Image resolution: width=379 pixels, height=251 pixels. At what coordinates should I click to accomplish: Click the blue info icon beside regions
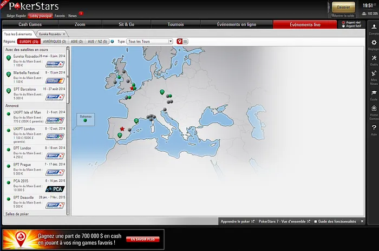tap(112, 42)
